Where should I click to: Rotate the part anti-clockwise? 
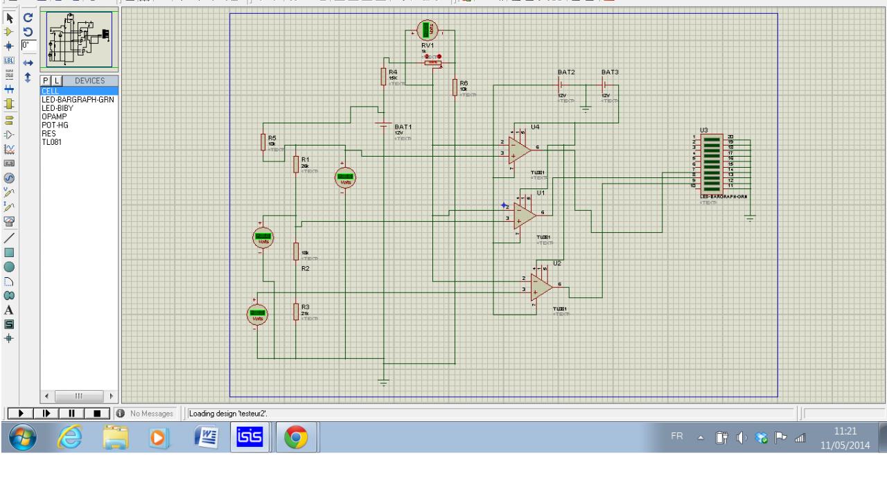(28, 32)
